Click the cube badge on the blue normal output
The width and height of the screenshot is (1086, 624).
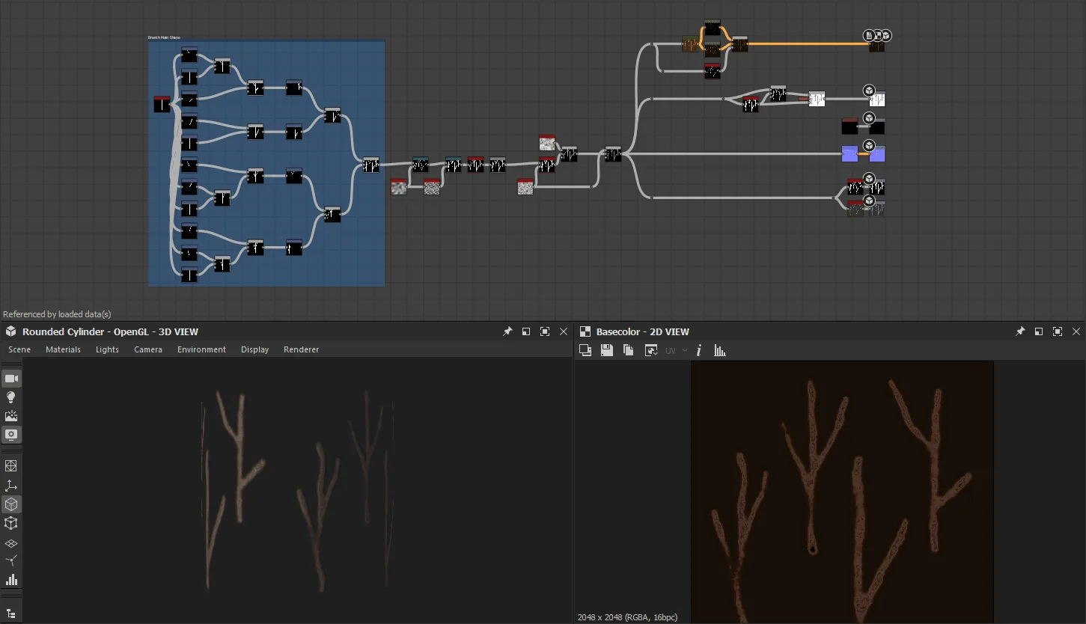point(869,145)
